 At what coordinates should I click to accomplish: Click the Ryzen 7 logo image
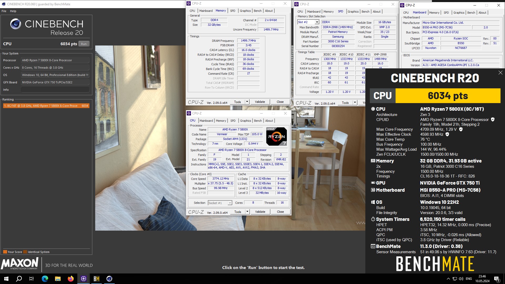pyautogui.click(x=276, y=136)
